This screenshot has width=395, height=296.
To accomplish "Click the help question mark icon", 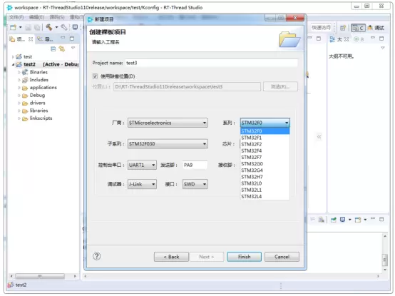I will pyautogui.click(x=97, y=256).
